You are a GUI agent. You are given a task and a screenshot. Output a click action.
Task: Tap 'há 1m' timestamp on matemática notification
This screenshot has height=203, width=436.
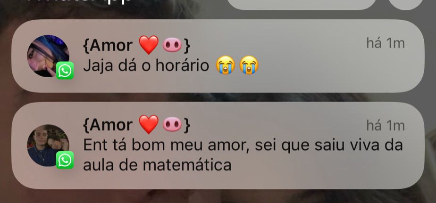tap(386, 126)
